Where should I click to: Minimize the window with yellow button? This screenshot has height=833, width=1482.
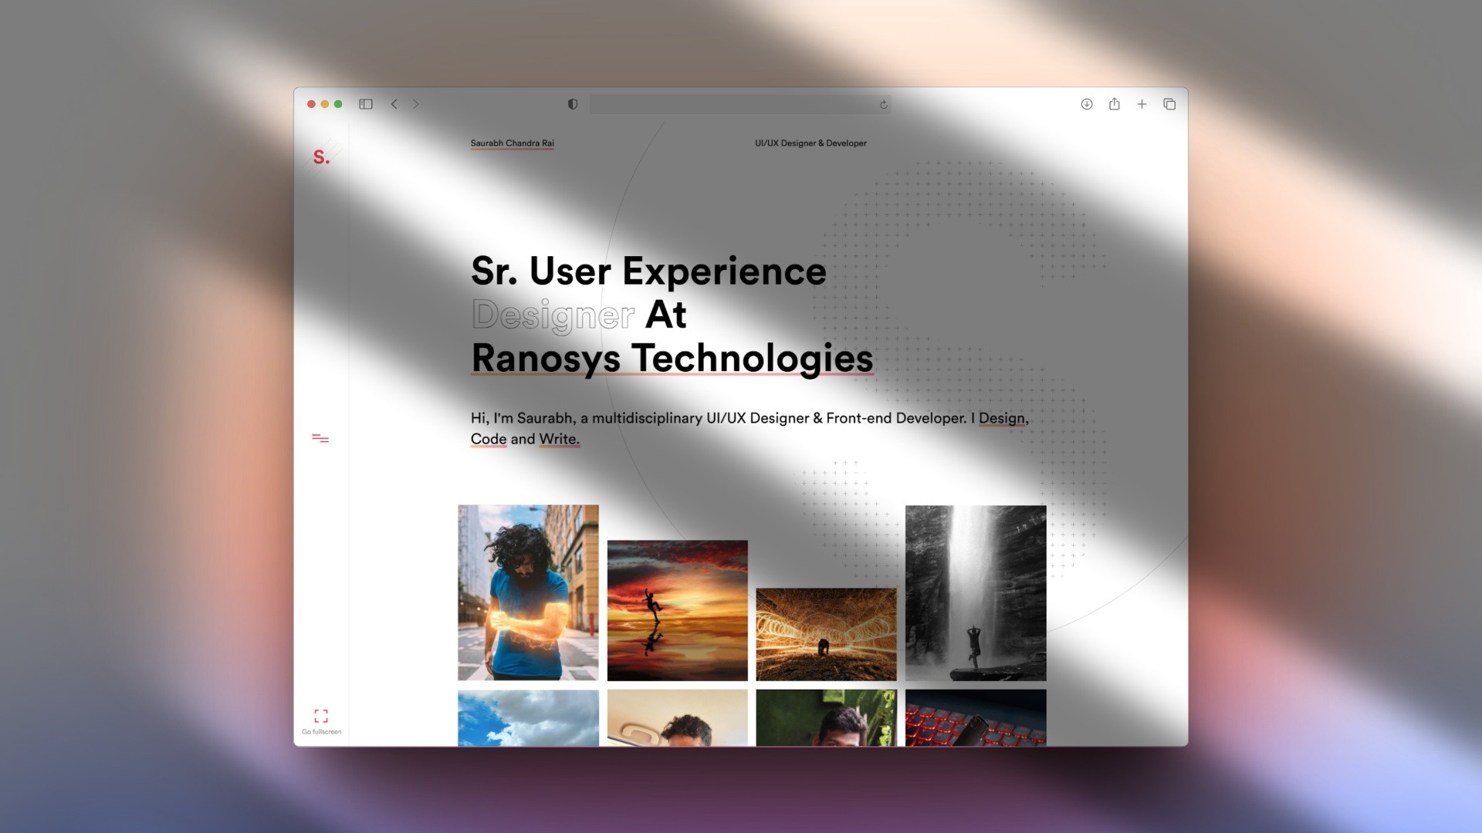tap(325, 104)
